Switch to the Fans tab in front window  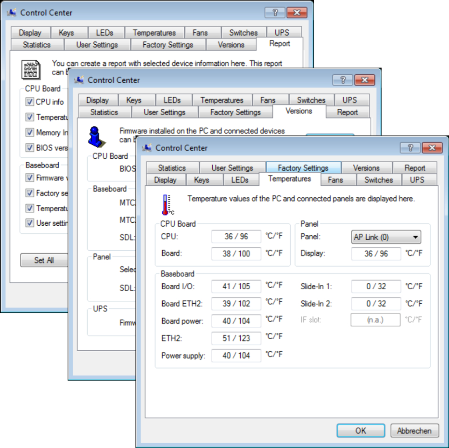tap(335, 180)
